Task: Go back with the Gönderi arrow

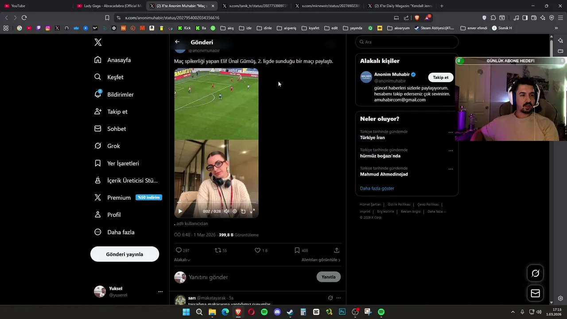Action: (x=177, y=42)
